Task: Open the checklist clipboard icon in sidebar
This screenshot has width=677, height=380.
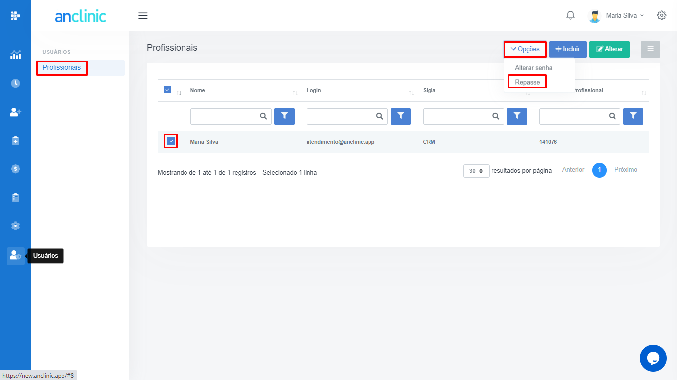Action: [x=15, y=198]
